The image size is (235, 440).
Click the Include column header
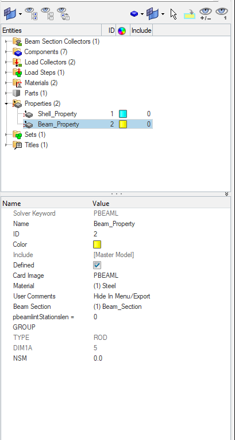[x=141, y=30]
